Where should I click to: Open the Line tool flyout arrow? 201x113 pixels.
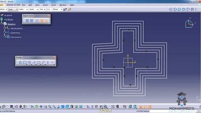click(45, 64)
